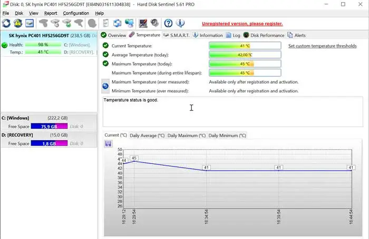Switch to Daily Maximum (°C) chart tab
The height and width of the screenshot is (239, 369).
pos(187,136)
